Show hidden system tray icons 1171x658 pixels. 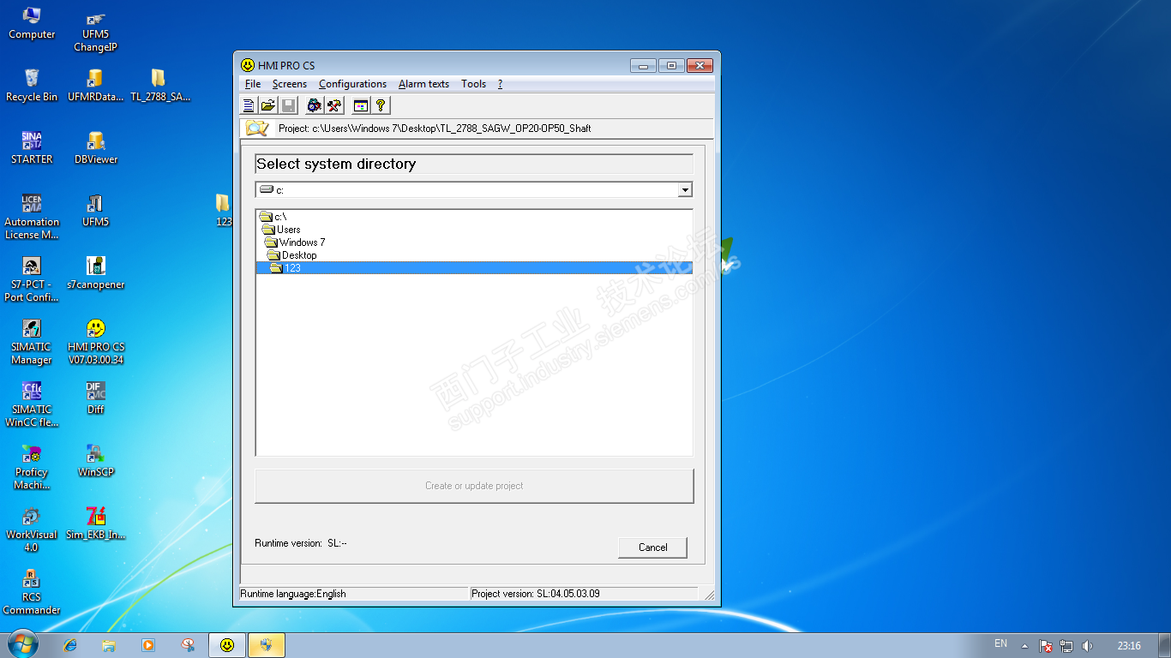click(x=1024, y=646)
